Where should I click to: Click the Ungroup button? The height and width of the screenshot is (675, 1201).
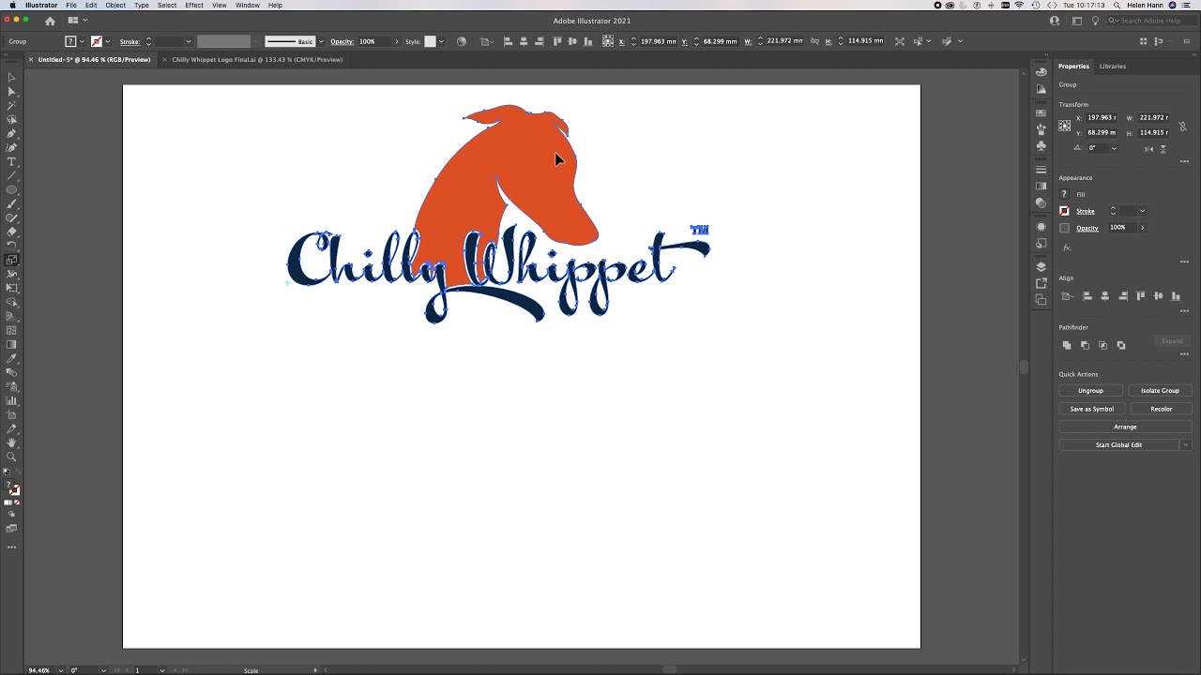pos(1090,391)
